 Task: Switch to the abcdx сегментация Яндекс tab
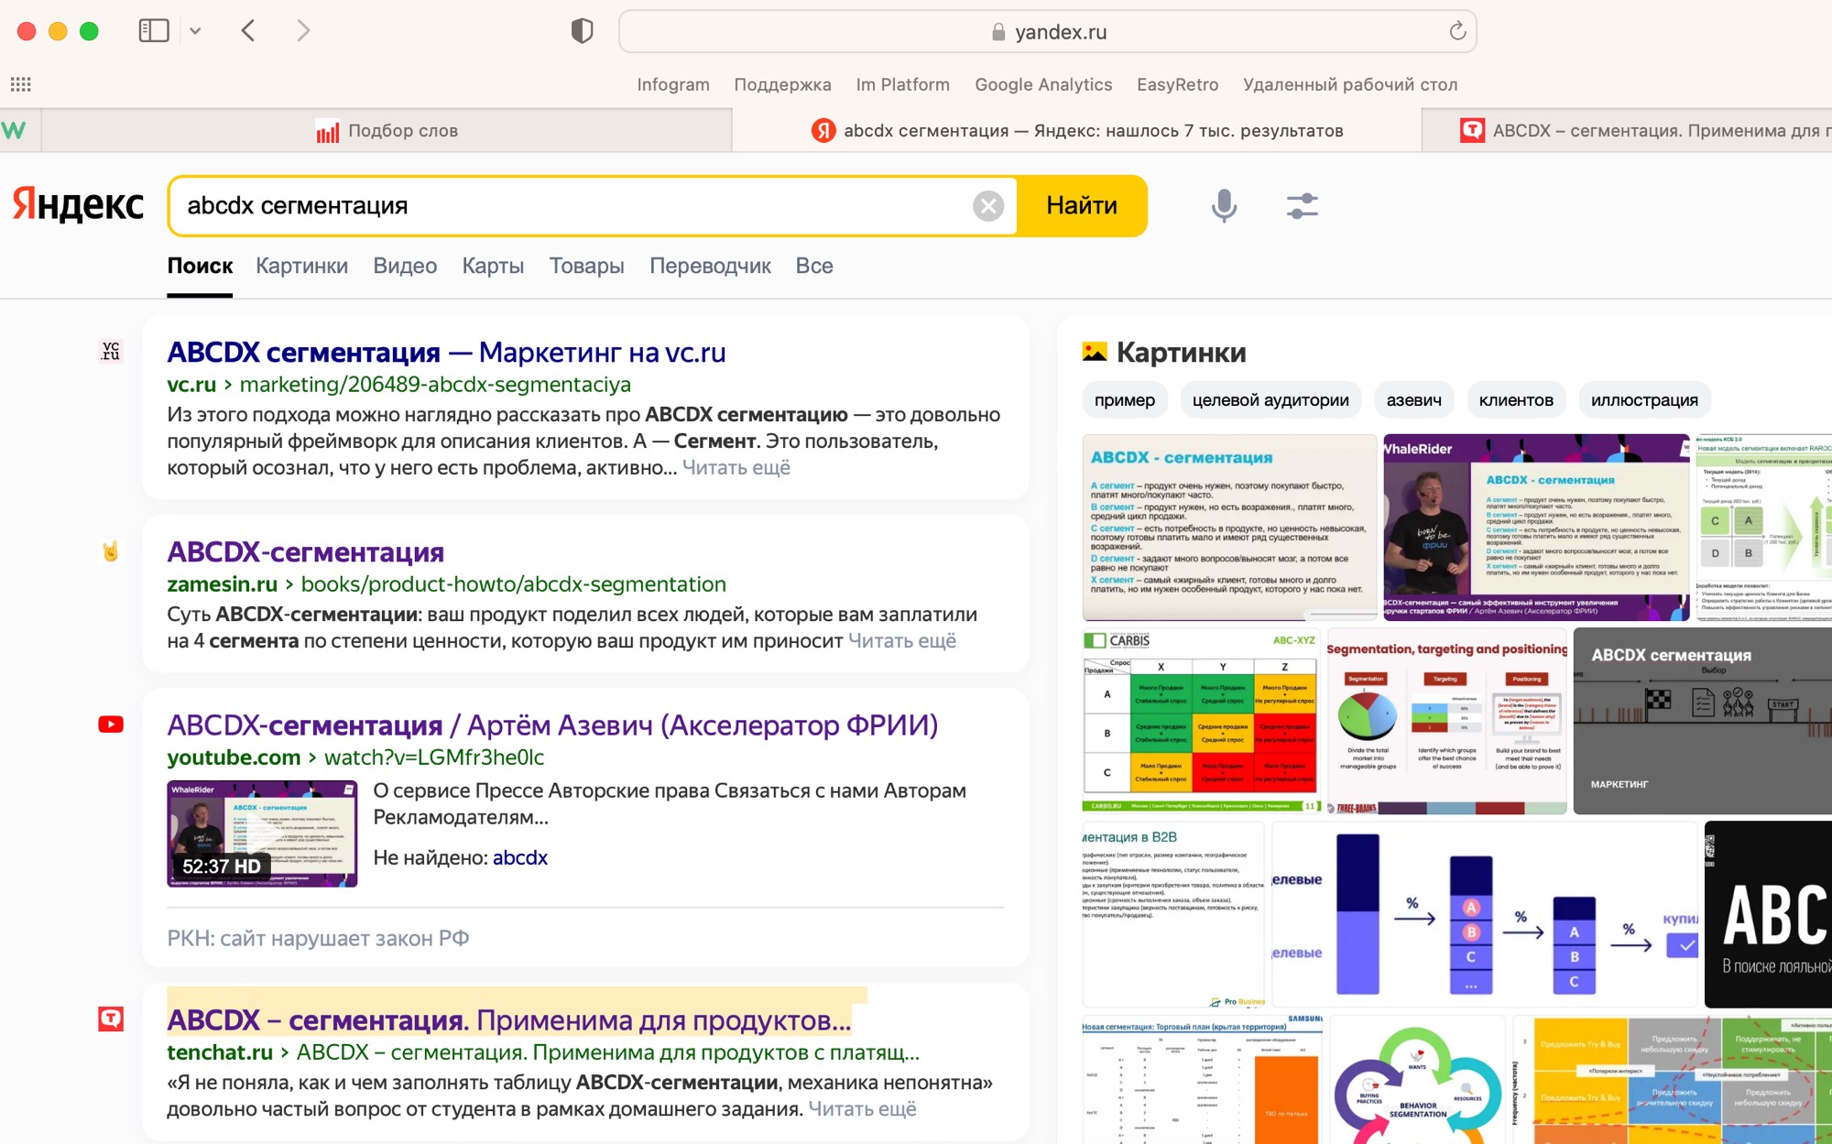coord(1077,131)
